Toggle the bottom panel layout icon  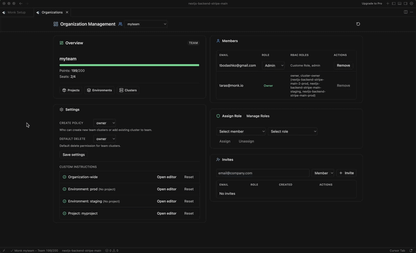point(399,4)
